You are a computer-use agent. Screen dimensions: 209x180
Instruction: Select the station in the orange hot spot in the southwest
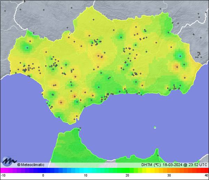click(x=61, y=102)
